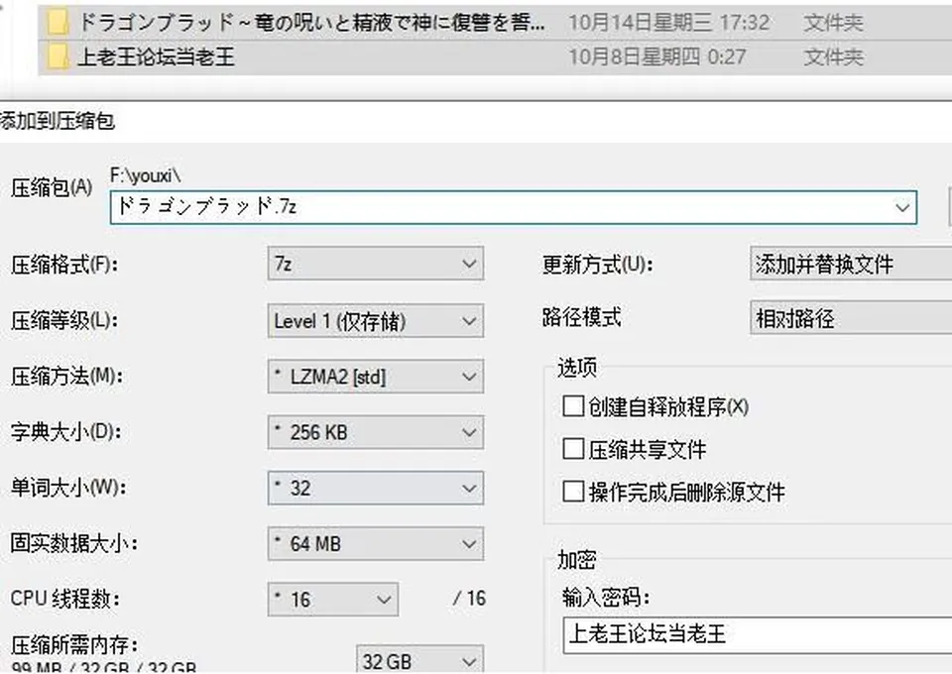Select the ドラゴンブラッド folder row name
Viewport: 952px width, 674px height.
(311, 23)
